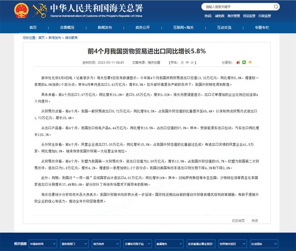Go to 首页 in breadcrumb
Image resolution: width=296 pixels, height=251 pixels.
click(x=42, y=38)
